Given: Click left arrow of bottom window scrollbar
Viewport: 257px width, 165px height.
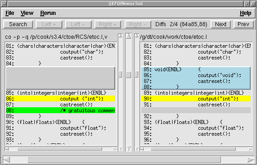Looking at the screenshot, I should (x=7, y=160).
